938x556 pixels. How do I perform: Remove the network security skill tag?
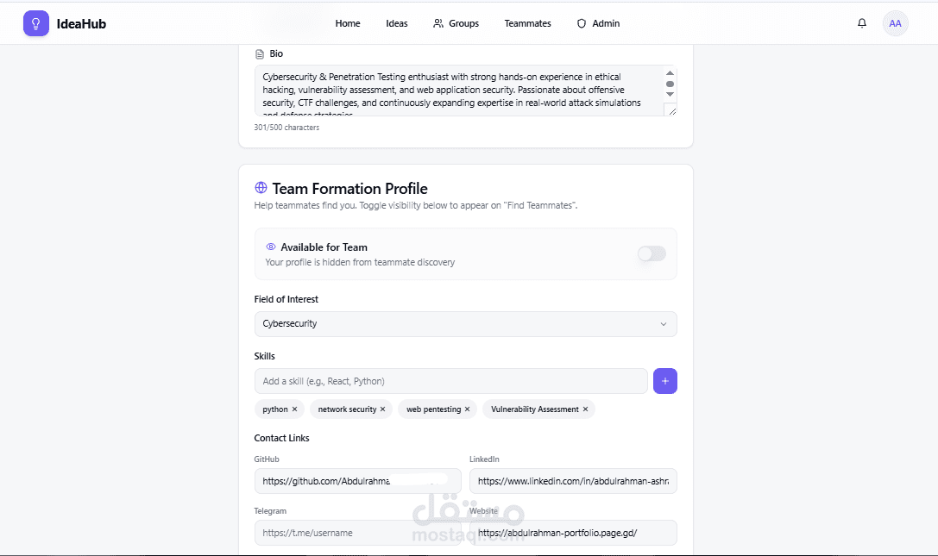pos(383,409)
